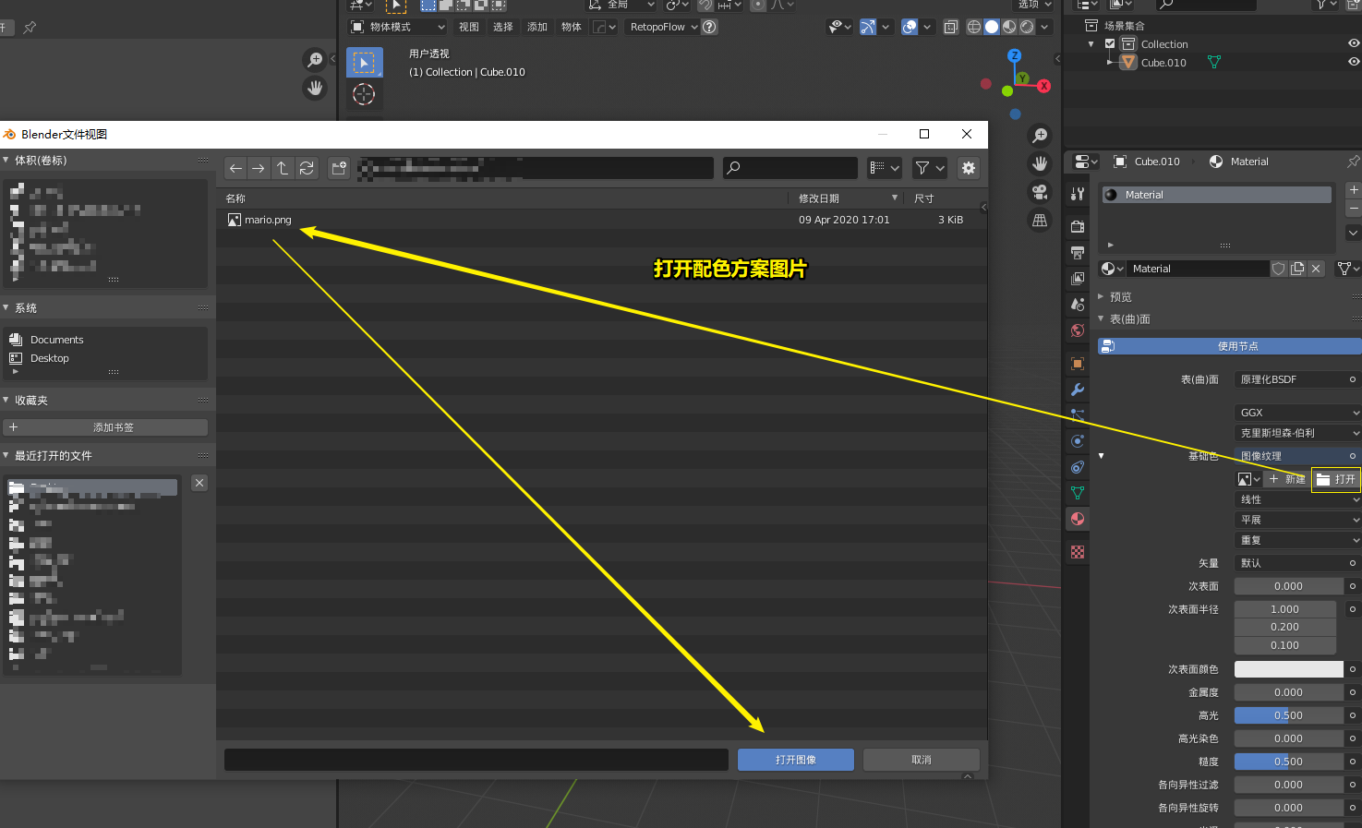
Task: Add a material slot with plus button
Action: (x=1354, y=189)
